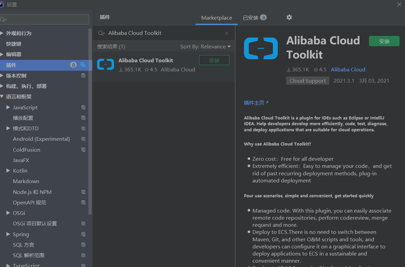Expand the JavaScript tree node
Viewport: 405px width, 267px height.
(8, 107)
